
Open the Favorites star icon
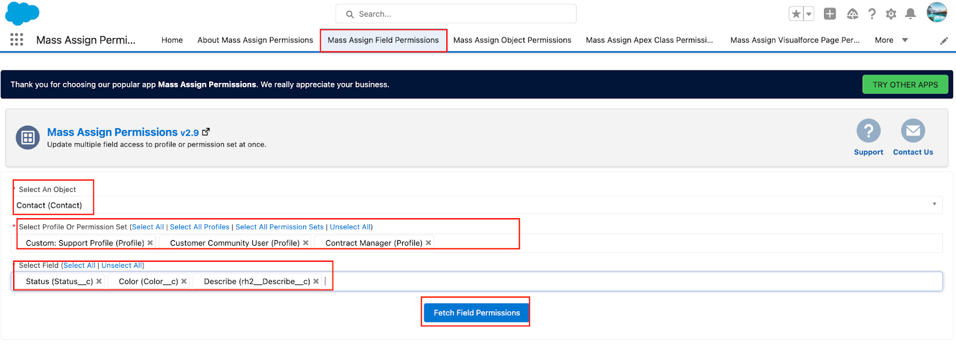pos(796,14)
